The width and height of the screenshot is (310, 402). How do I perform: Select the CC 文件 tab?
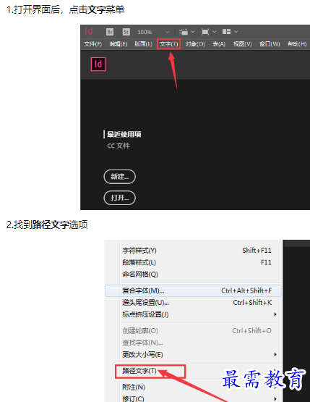pos(119,146)
